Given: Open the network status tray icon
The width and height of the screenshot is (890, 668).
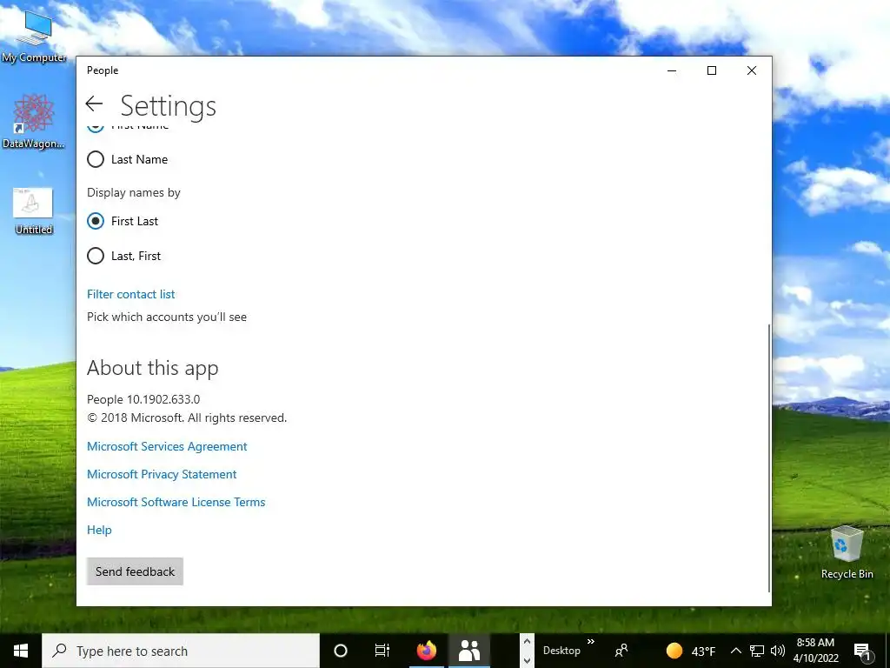Looking at the screenshot, I should [x=757, y=651].
